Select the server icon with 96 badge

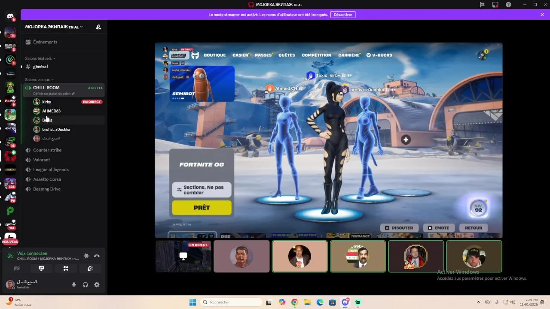tap(10, 197)
